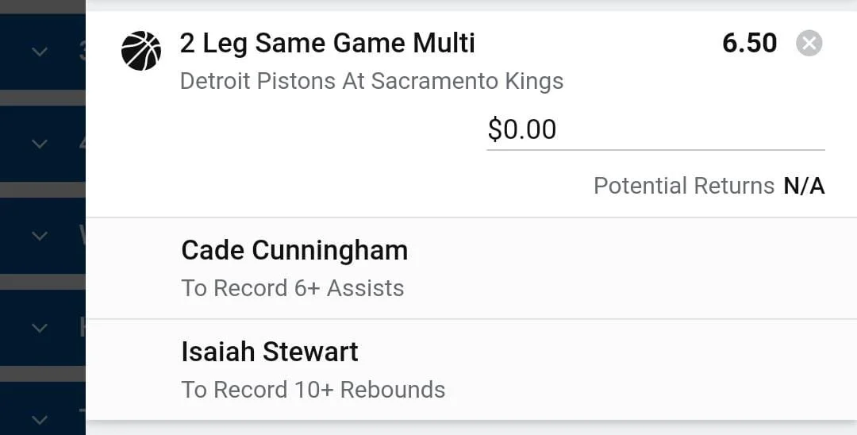
Task: Click the N/A potential returns value
Action: click(804, 186)
